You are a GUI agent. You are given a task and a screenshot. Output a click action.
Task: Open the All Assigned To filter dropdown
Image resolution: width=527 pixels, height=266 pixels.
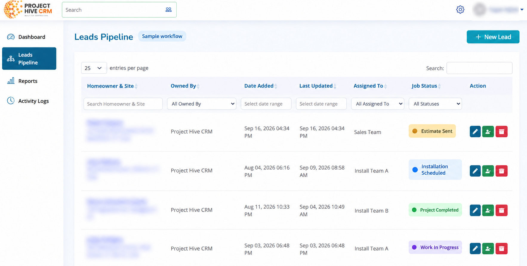click(378, 104)
